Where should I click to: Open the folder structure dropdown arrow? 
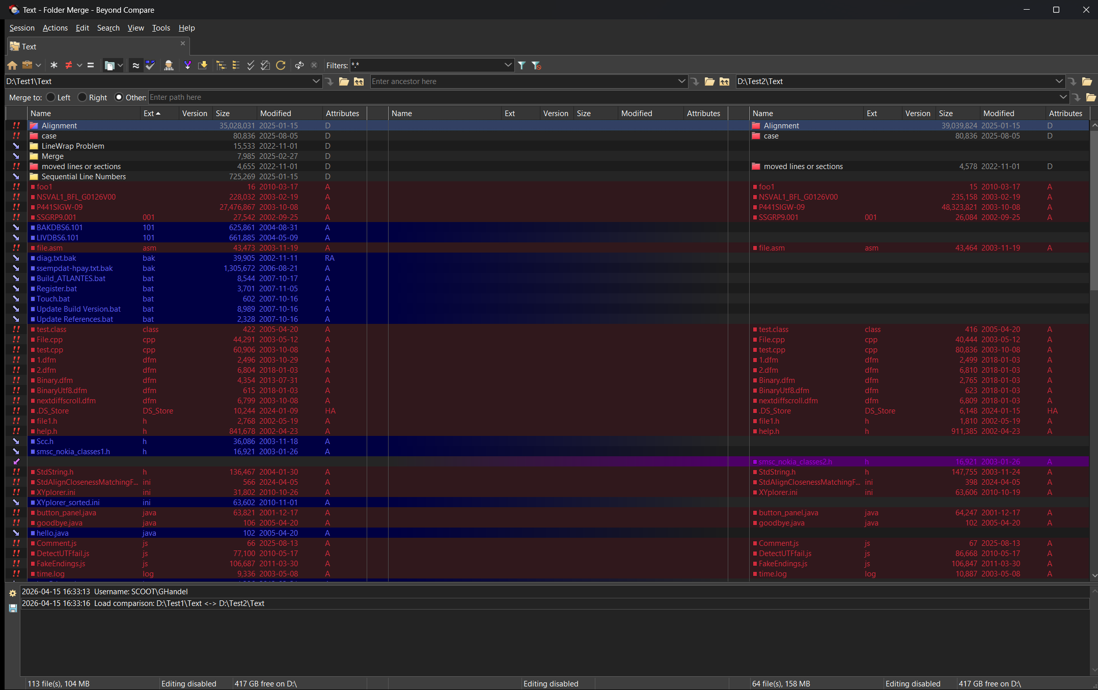(x=120, y=65)
